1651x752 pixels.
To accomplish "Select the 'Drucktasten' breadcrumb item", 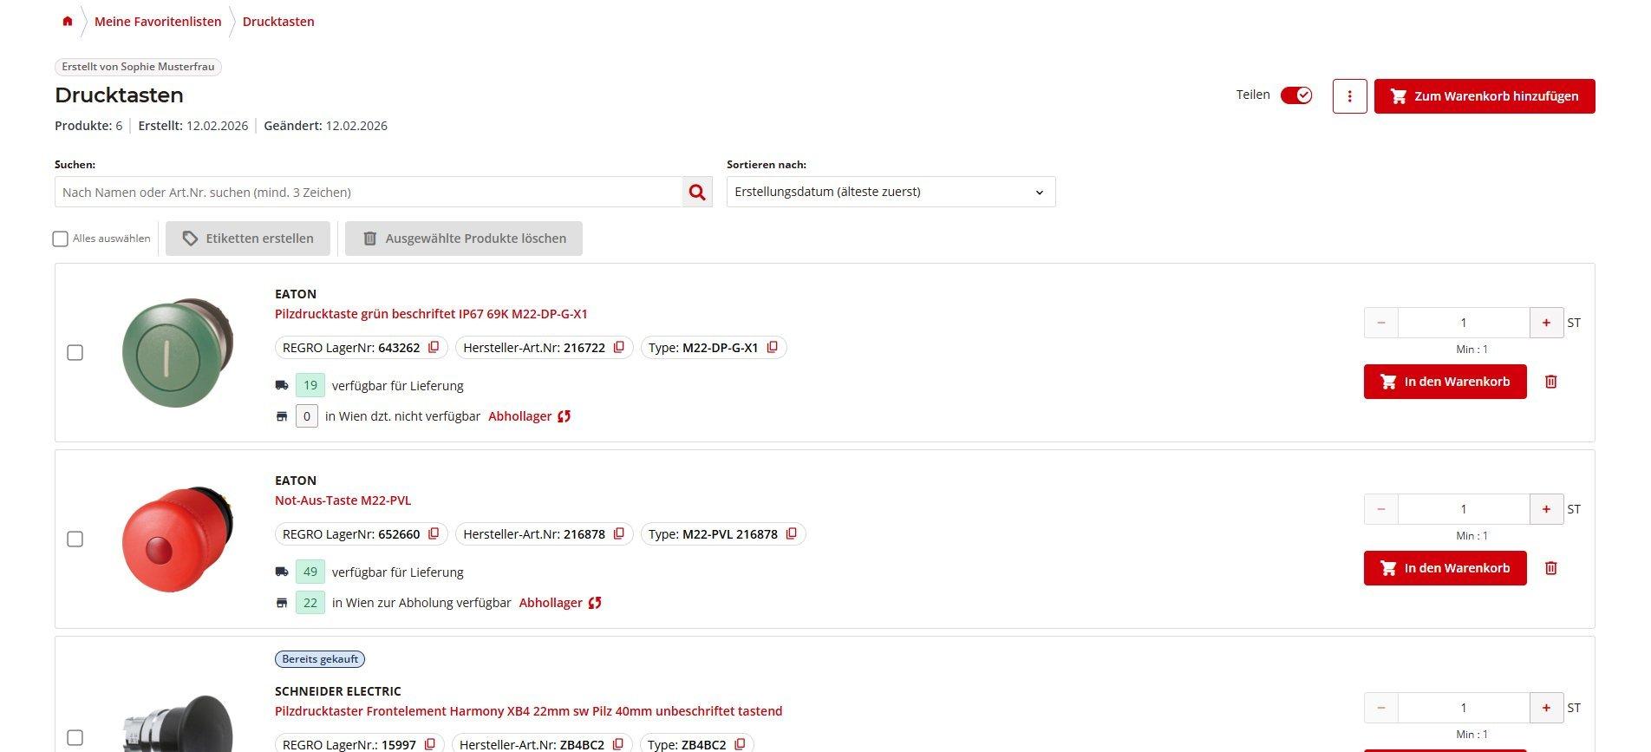I will (278, 22).
